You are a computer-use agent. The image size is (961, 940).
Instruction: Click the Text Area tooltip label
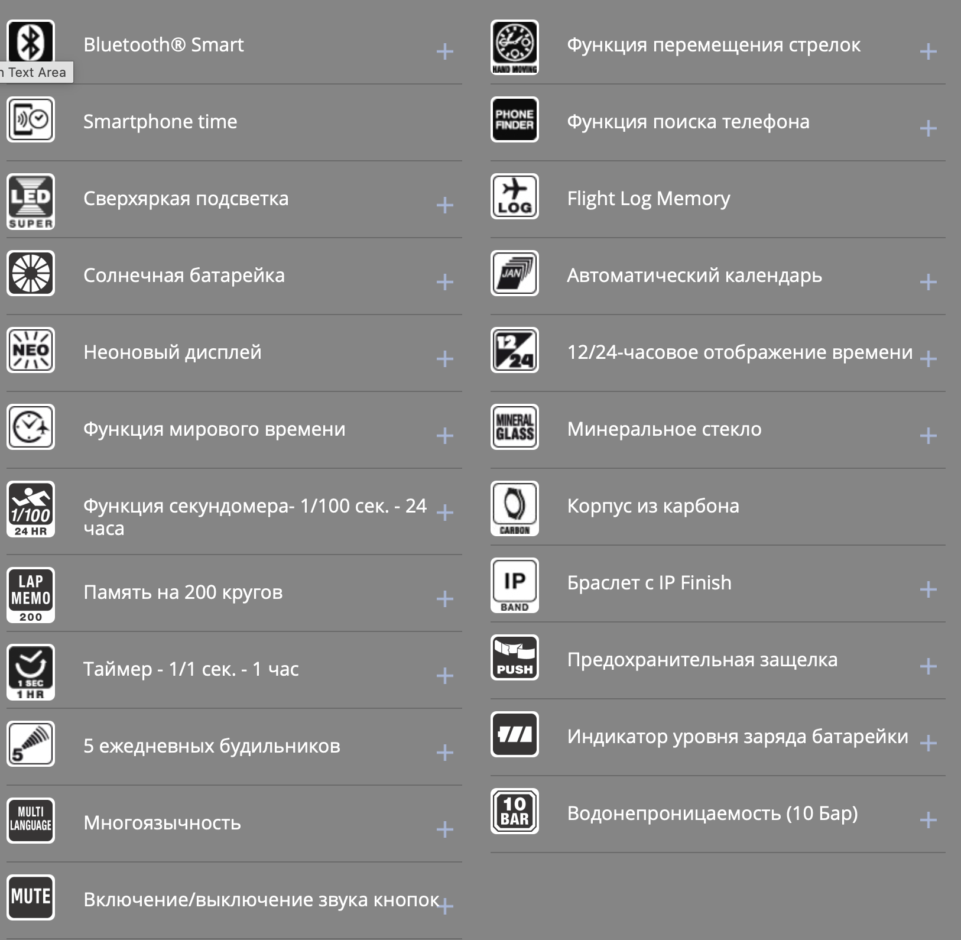(35, 72)
